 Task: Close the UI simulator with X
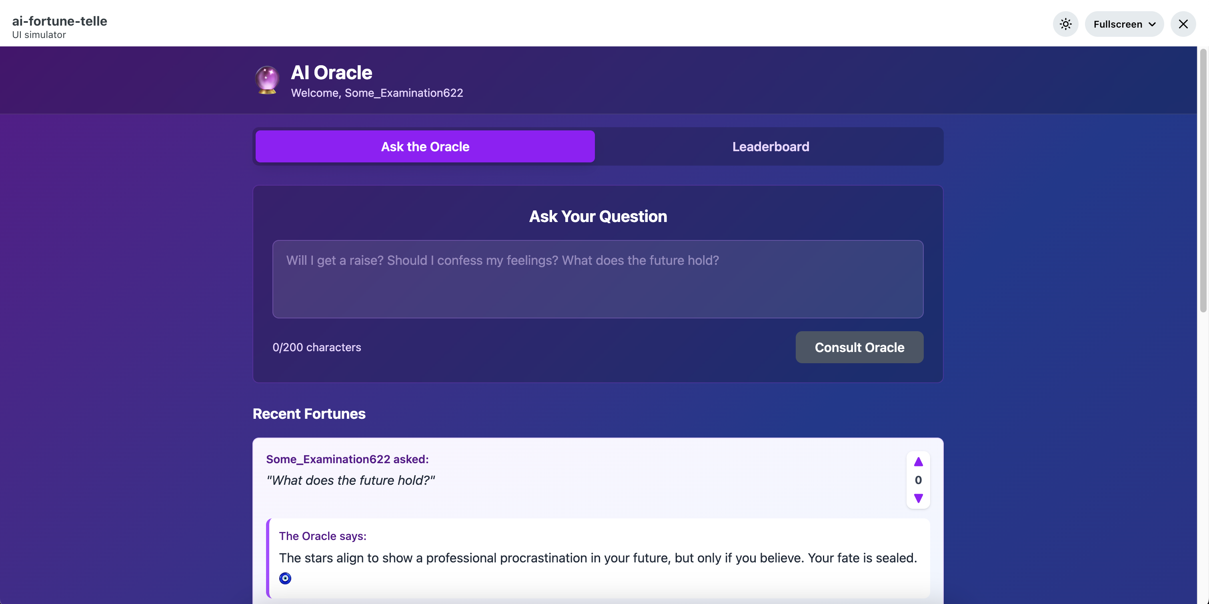[1183, 24]
